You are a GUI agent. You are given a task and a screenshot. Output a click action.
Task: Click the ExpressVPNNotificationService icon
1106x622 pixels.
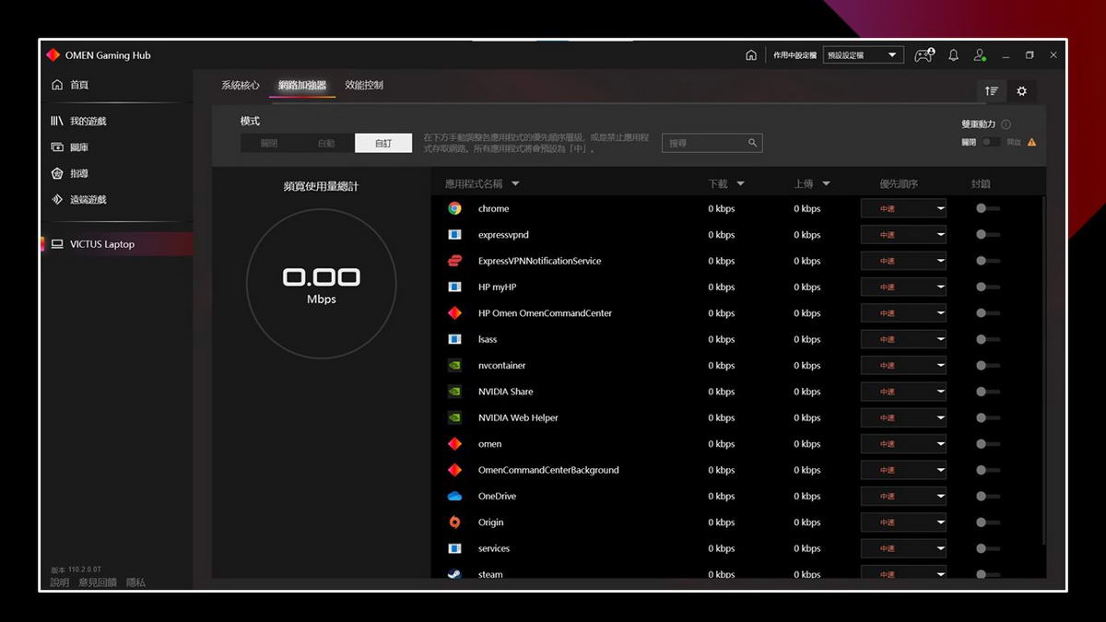pyautogui.click(x=454, y=261)
